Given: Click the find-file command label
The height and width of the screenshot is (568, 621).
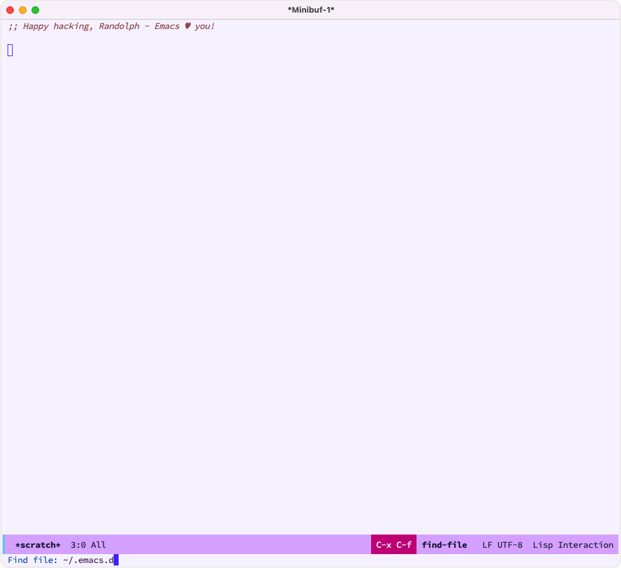Looking at the screenshot, I should coord(444,545).
